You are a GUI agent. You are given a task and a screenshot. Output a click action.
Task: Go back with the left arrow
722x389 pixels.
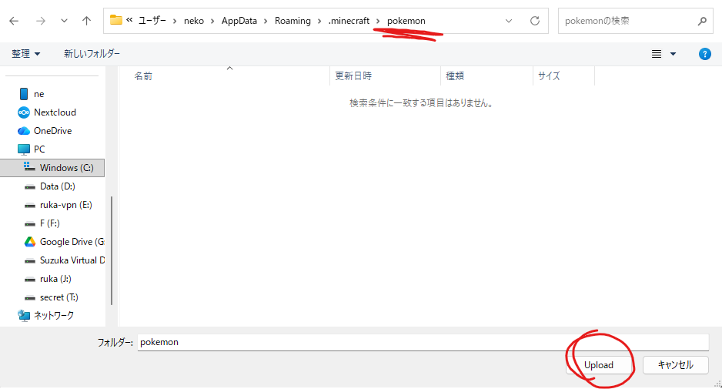[15, 21]
